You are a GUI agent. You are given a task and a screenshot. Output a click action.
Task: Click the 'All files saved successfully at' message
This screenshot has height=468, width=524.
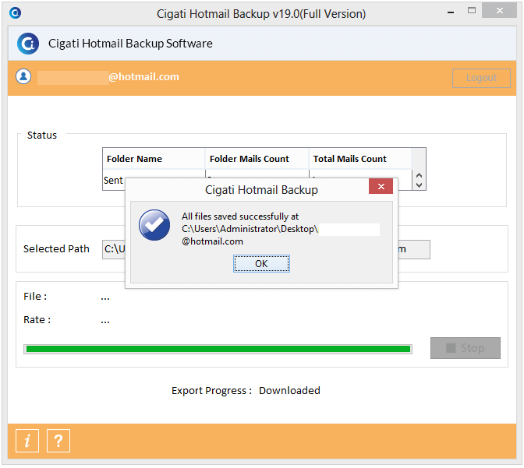point(240,216)
